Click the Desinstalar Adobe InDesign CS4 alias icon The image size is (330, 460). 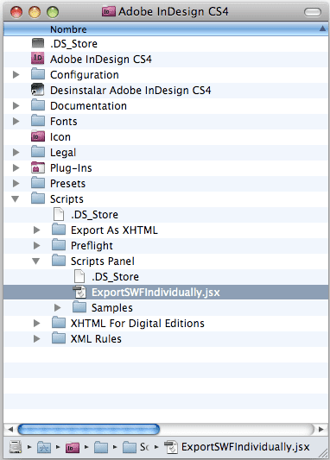[x=38, y=90]
